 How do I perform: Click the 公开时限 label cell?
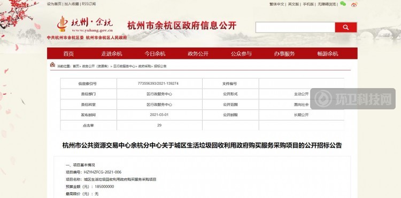coord(230,115)
